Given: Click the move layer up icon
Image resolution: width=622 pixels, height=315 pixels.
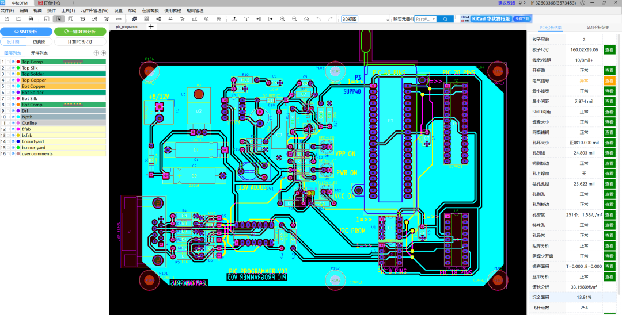Looking at the screenshot, I should pyautogui.click(x=234, y=18).
